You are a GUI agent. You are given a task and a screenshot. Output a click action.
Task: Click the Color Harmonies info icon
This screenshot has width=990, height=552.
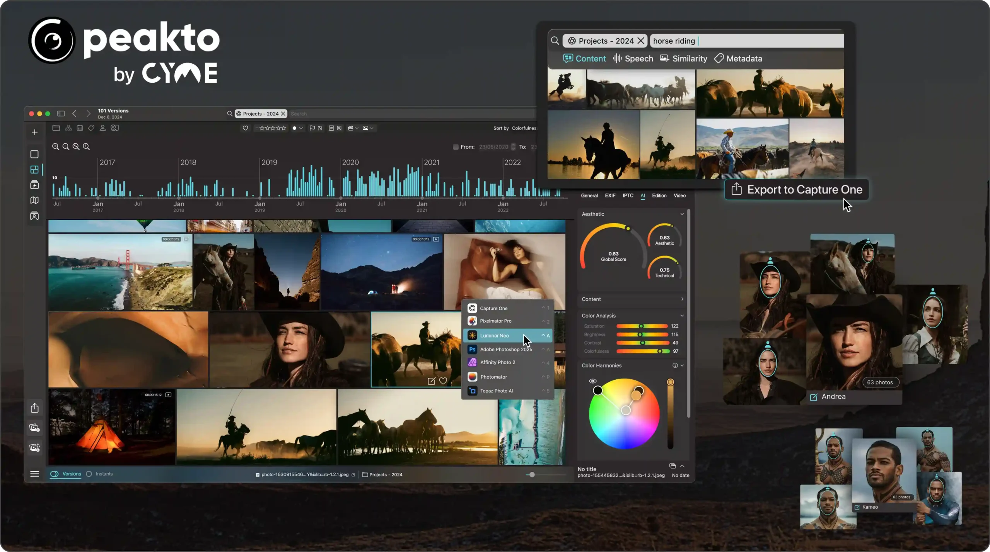(675, 365)
